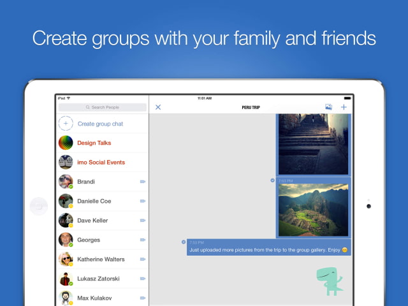Select Max Kulakov from contacts
Screen dimensions: 408x306
point(96,298)
